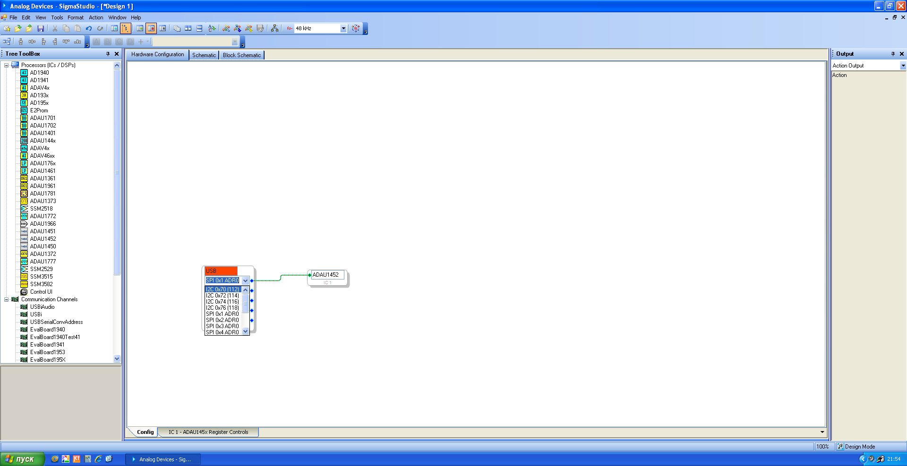Click the ADAU1452 IC 1 block
Image resolution: width=907 pixels, height=466 pixels.
[328, 278]
